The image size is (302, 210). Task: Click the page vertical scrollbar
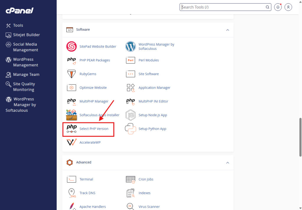(300, 136)
